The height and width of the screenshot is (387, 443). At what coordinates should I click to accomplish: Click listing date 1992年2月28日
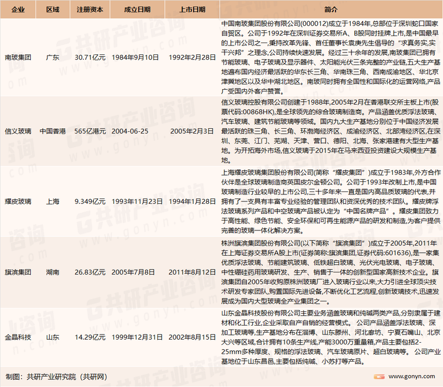pos(192,57)
